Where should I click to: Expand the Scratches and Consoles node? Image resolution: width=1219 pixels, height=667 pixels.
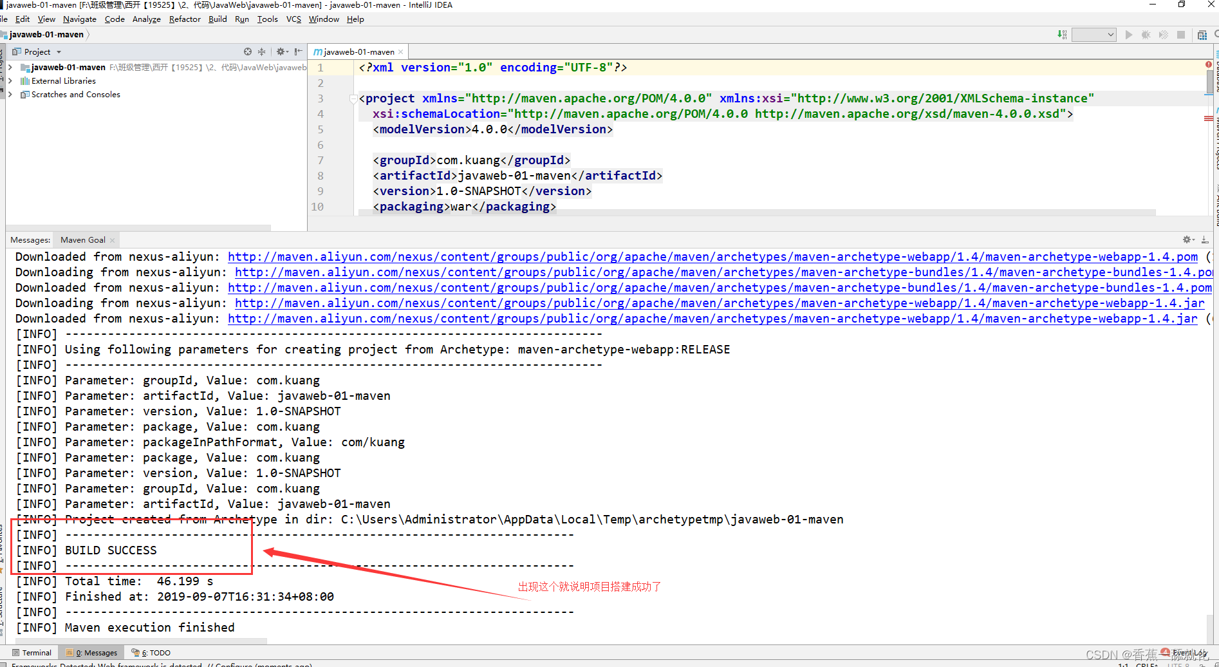tap(10, 94)
